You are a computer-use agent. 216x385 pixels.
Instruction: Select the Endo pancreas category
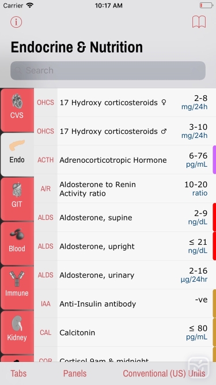pyautogui.click(x=17, y=155)
